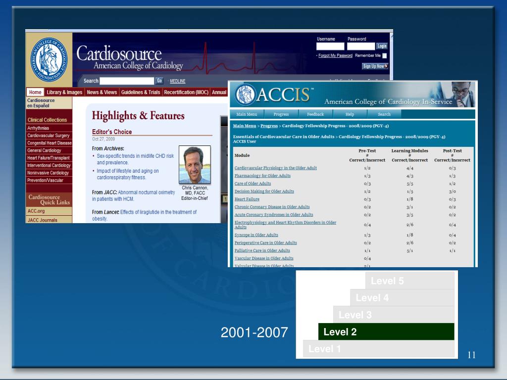The height and width of the screenshot is (380, 507).
Task: Open Decision Making for Older Adults module
Action: (264, 191)
